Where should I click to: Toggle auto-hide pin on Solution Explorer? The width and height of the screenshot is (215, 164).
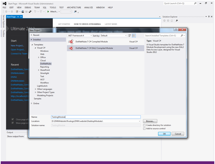(209, 17)
